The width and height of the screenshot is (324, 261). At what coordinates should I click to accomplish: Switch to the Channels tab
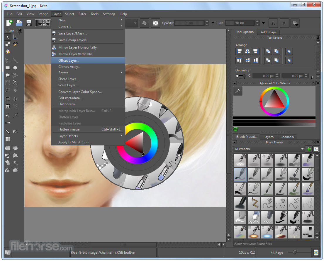pos(287,137)
